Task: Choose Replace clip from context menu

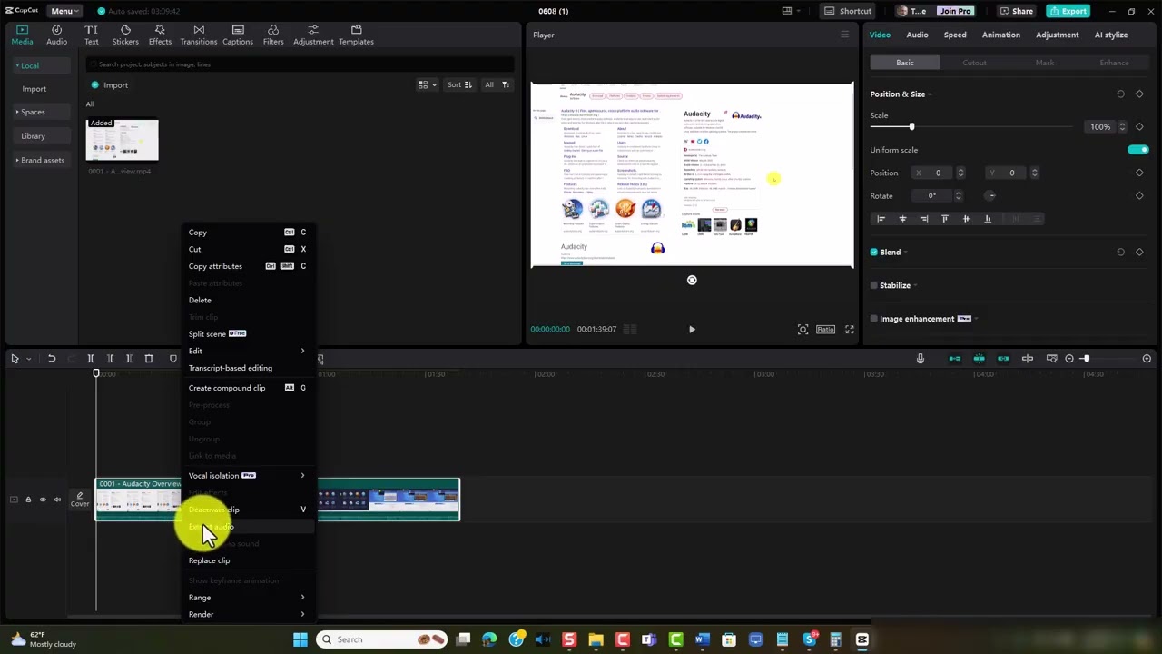Action: point(248,560)
